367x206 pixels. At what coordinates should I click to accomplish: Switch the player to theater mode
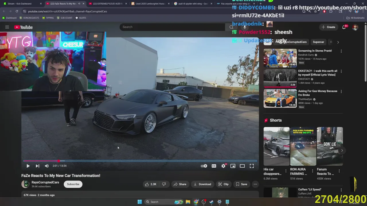click(242, 166)
